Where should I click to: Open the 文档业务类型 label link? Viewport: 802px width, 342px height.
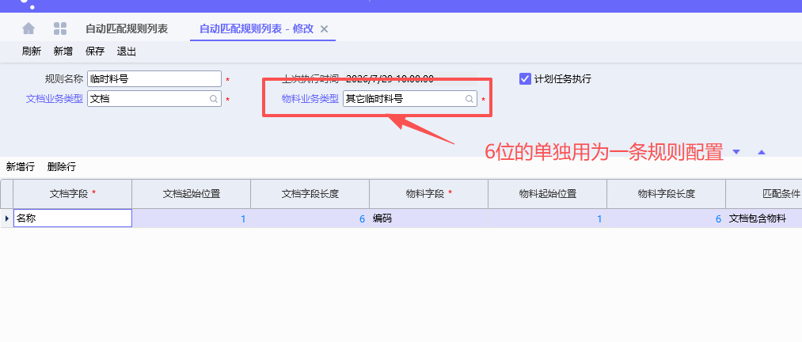coord(54,99)
